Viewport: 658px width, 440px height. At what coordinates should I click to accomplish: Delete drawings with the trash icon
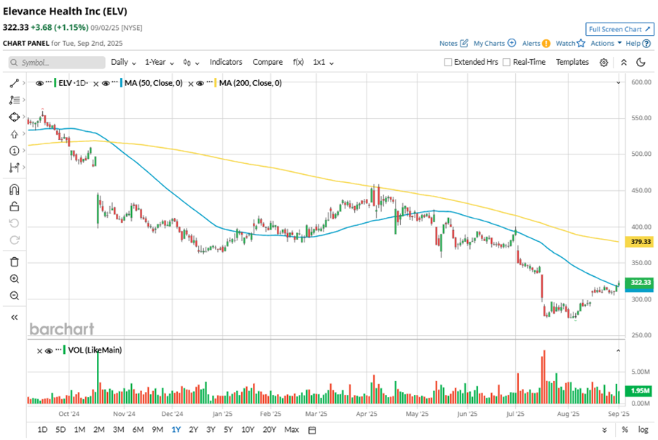click(x=15, y=262)
